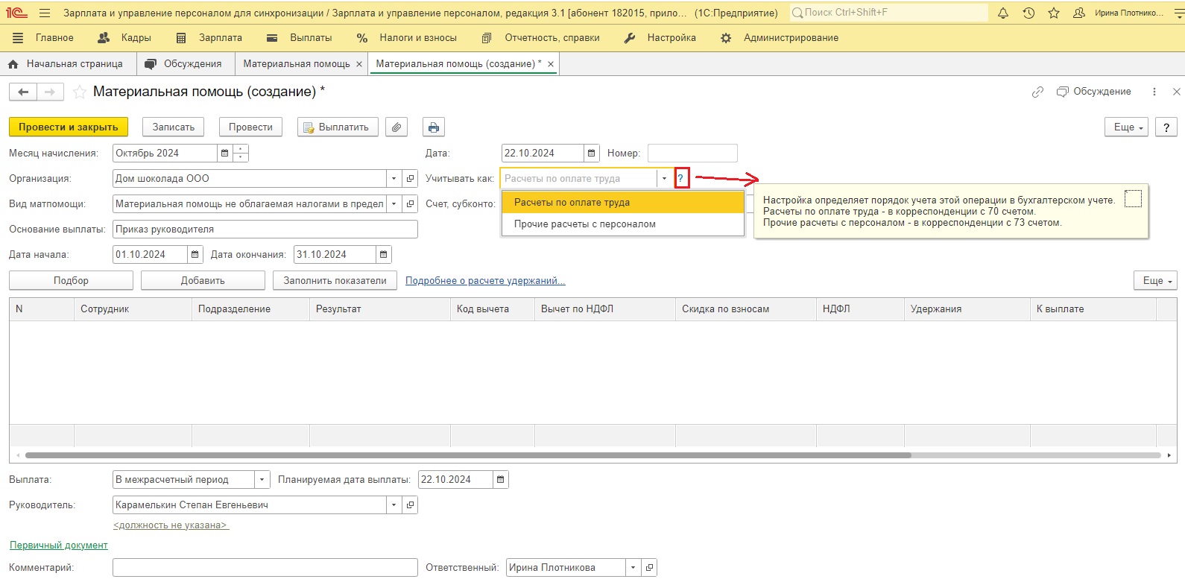Open calendar for planned payment date
This screenshot has height=582, width=1185.
pyautogui.click(x=501, y=479)
